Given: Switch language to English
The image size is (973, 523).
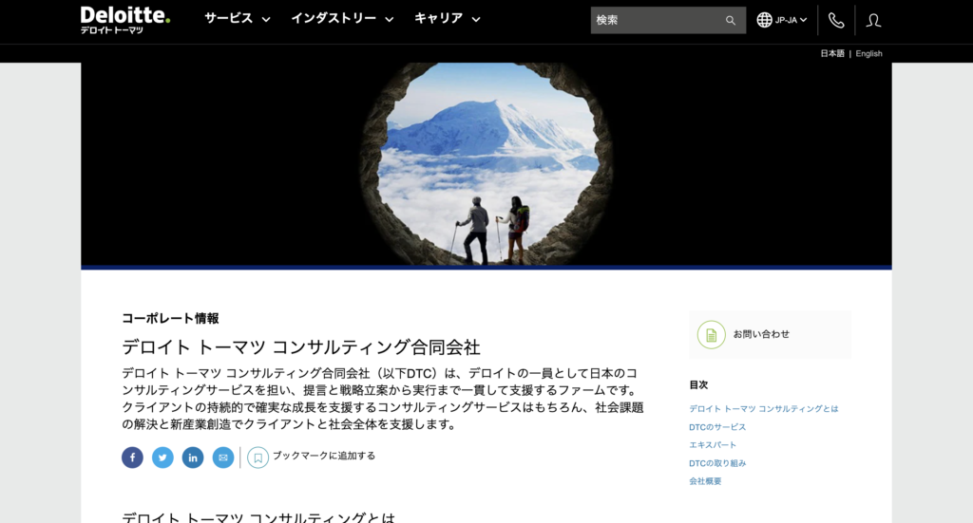Looking at the screenshot, I should pos(868,53).
